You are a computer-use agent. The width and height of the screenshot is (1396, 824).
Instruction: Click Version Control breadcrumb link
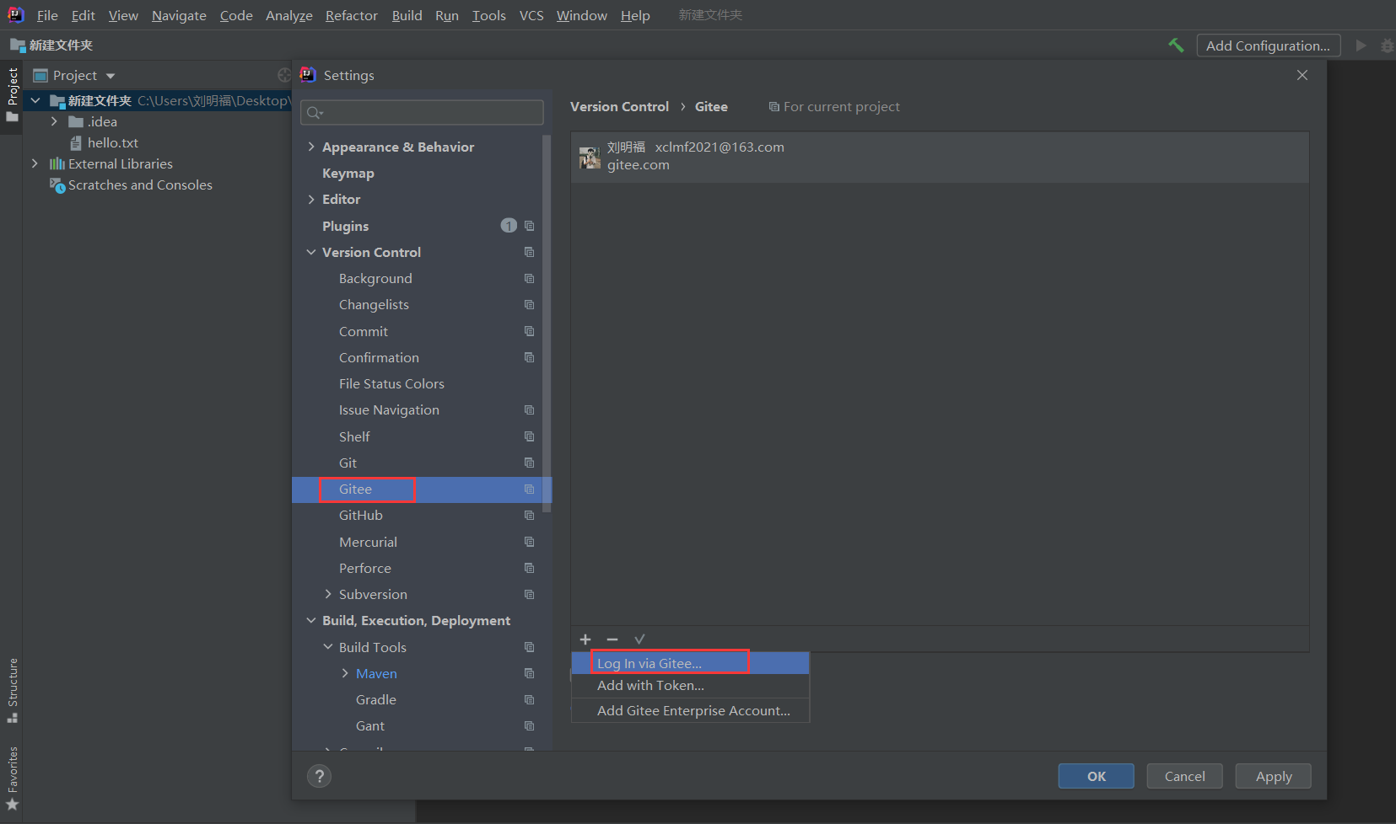click(619, 106)
